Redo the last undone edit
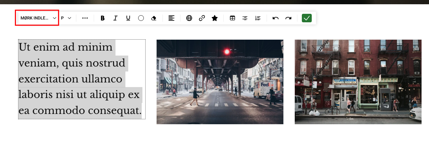 coord(288,18)
